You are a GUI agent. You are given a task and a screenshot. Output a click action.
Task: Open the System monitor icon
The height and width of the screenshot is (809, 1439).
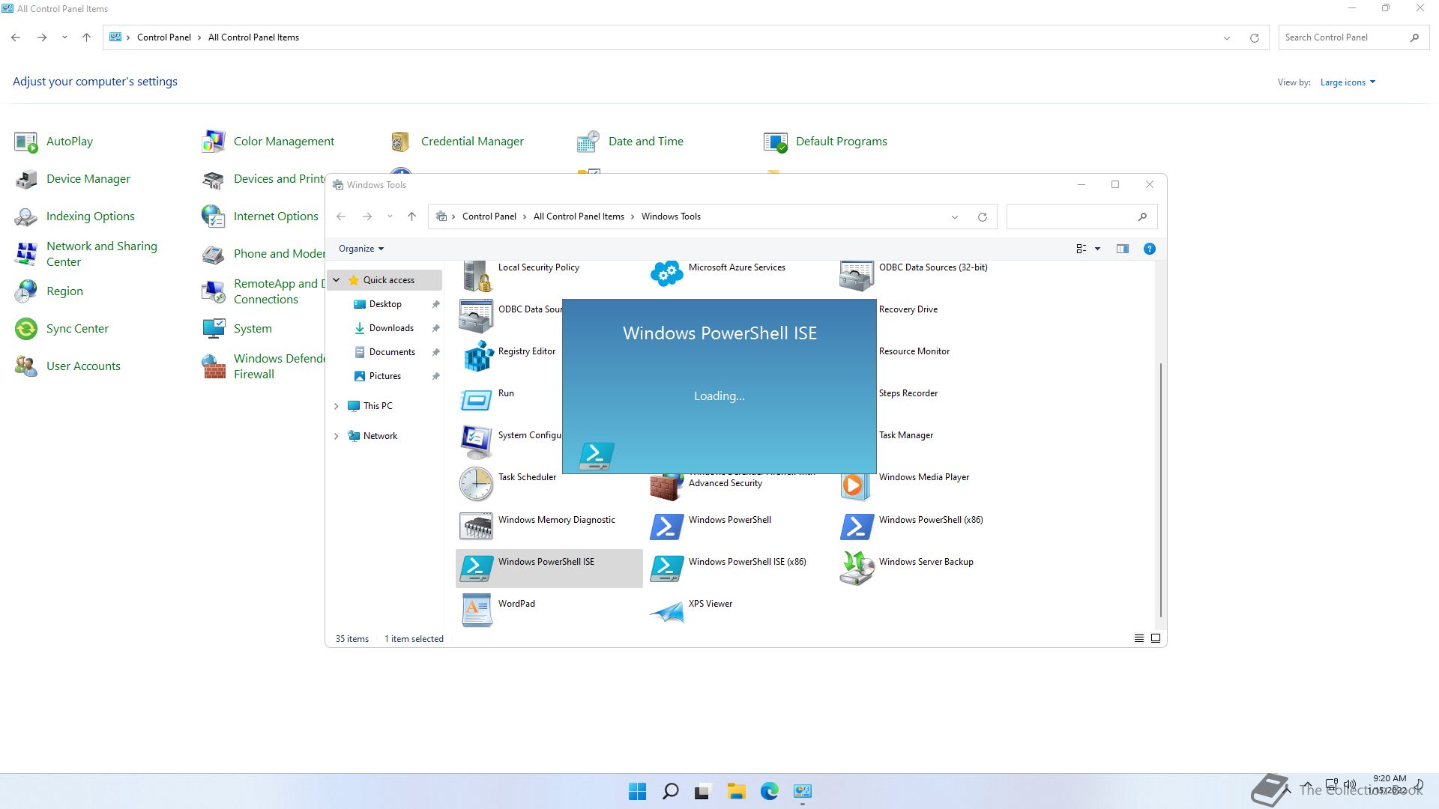click(213, 329)
